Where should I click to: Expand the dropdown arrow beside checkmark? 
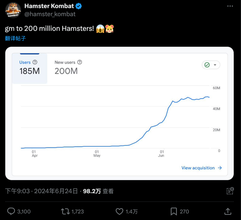(215, 65)
